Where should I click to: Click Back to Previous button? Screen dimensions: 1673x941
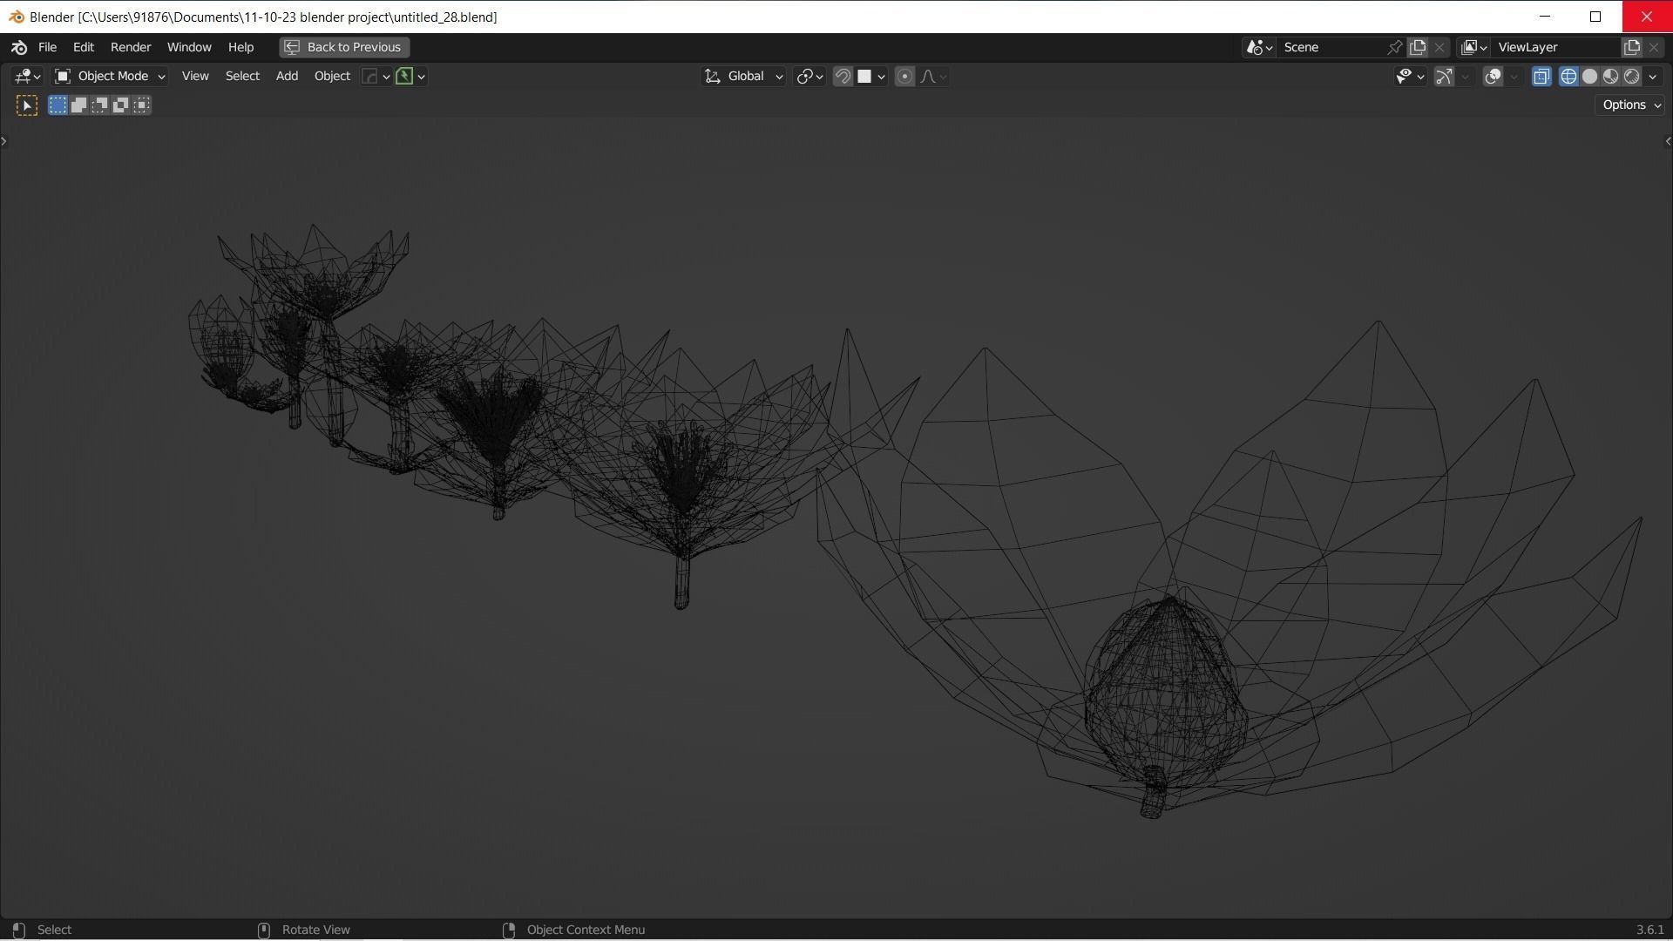344,47
